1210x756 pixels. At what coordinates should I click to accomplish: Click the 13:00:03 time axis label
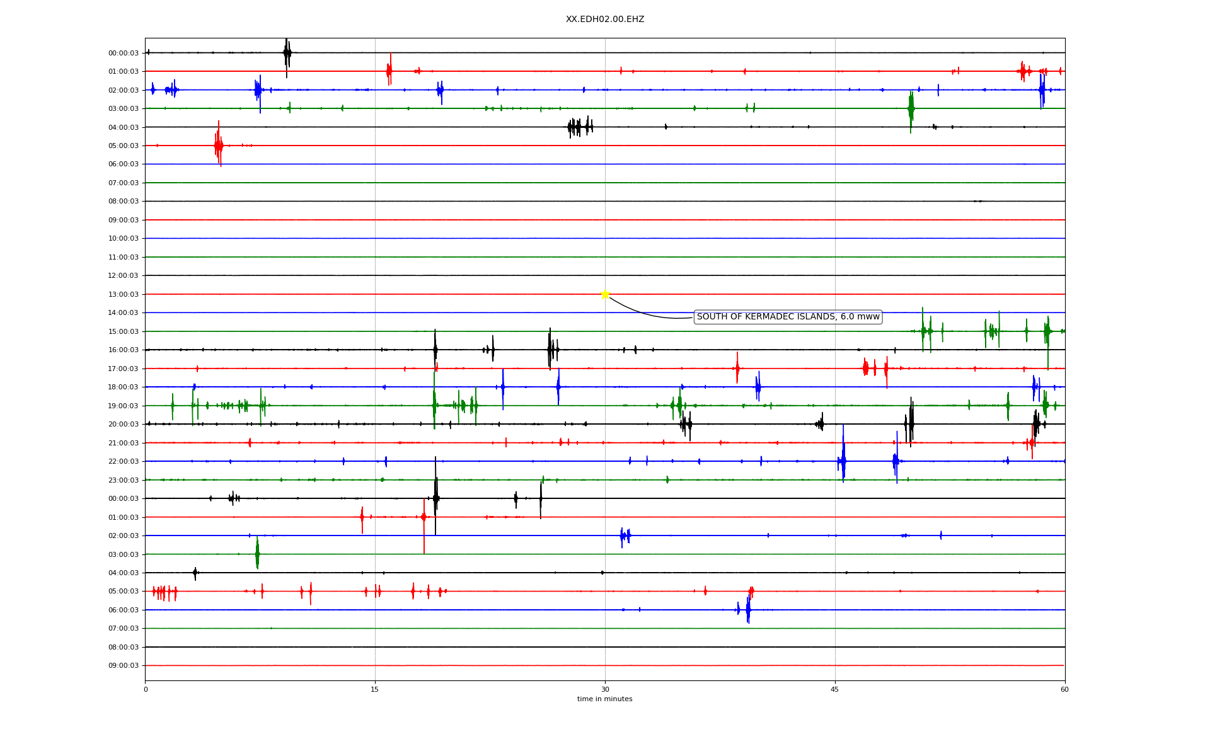[x=123, y=294]
